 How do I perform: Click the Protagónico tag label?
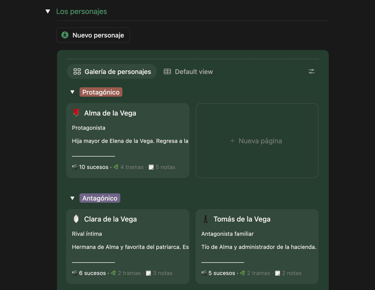click(x=101, y=92)
